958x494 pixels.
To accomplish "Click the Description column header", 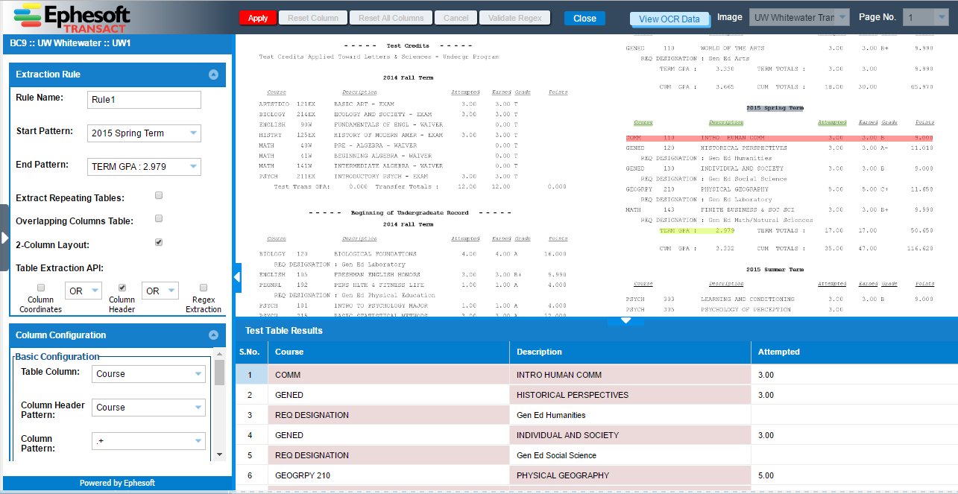I will pos(630,352).
